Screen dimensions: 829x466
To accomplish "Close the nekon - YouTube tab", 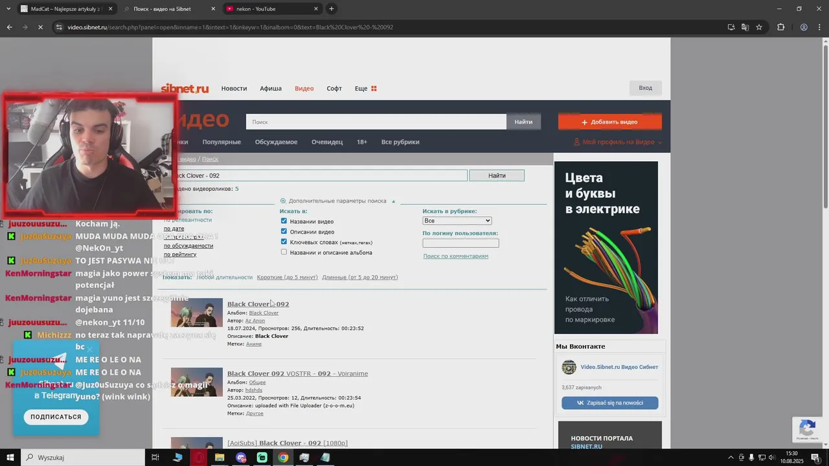I will (x=316, y=9).
